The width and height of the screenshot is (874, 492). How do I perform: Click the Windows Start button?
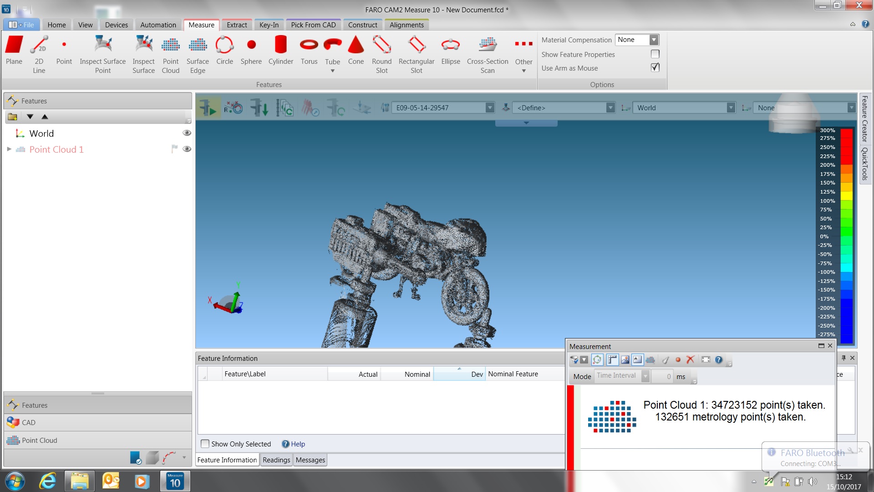pos(15,481)
